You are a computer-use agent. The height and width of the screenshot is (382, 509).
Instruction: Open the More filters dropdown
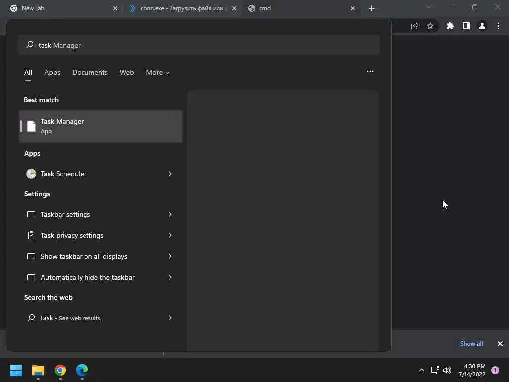[x=158, y=72]
